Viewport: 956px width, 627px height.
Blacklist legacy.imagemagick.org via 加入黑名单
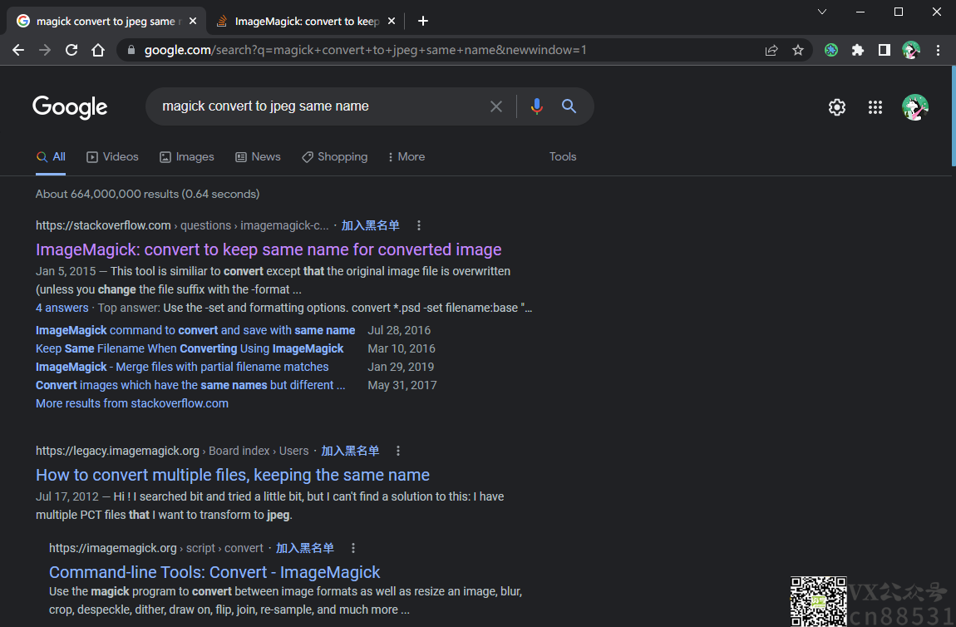(351, 451)
